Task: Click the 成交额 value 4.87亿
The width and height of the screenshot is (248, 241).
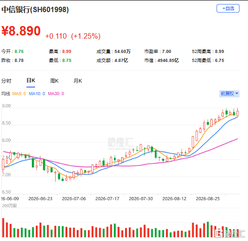Action: pos(121,61)
